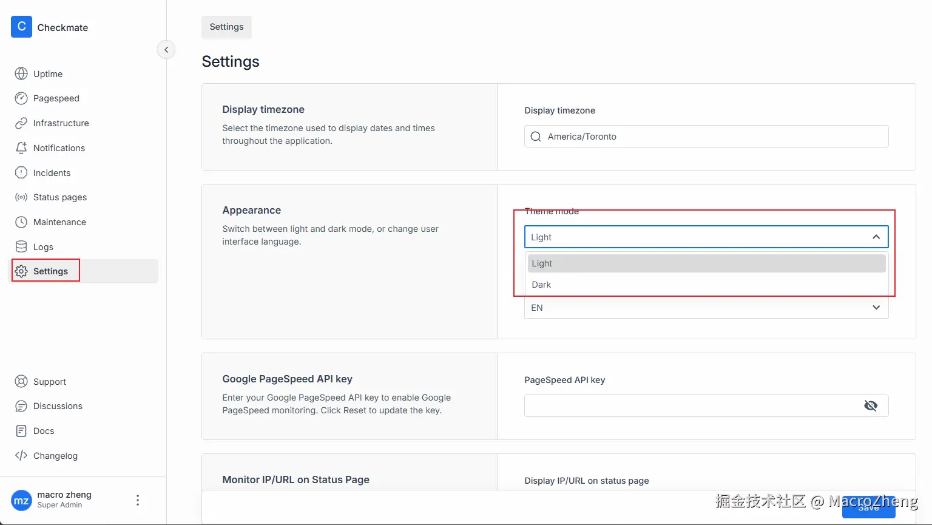The width and height of the screenshot is (932, 525).
Task: Open the Docs page
Action: tap(43, 431)
